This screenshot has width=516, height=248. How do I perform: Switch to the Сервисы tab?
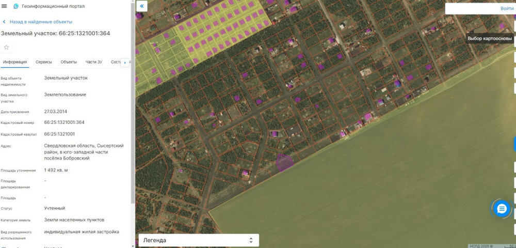click(44, 62)
